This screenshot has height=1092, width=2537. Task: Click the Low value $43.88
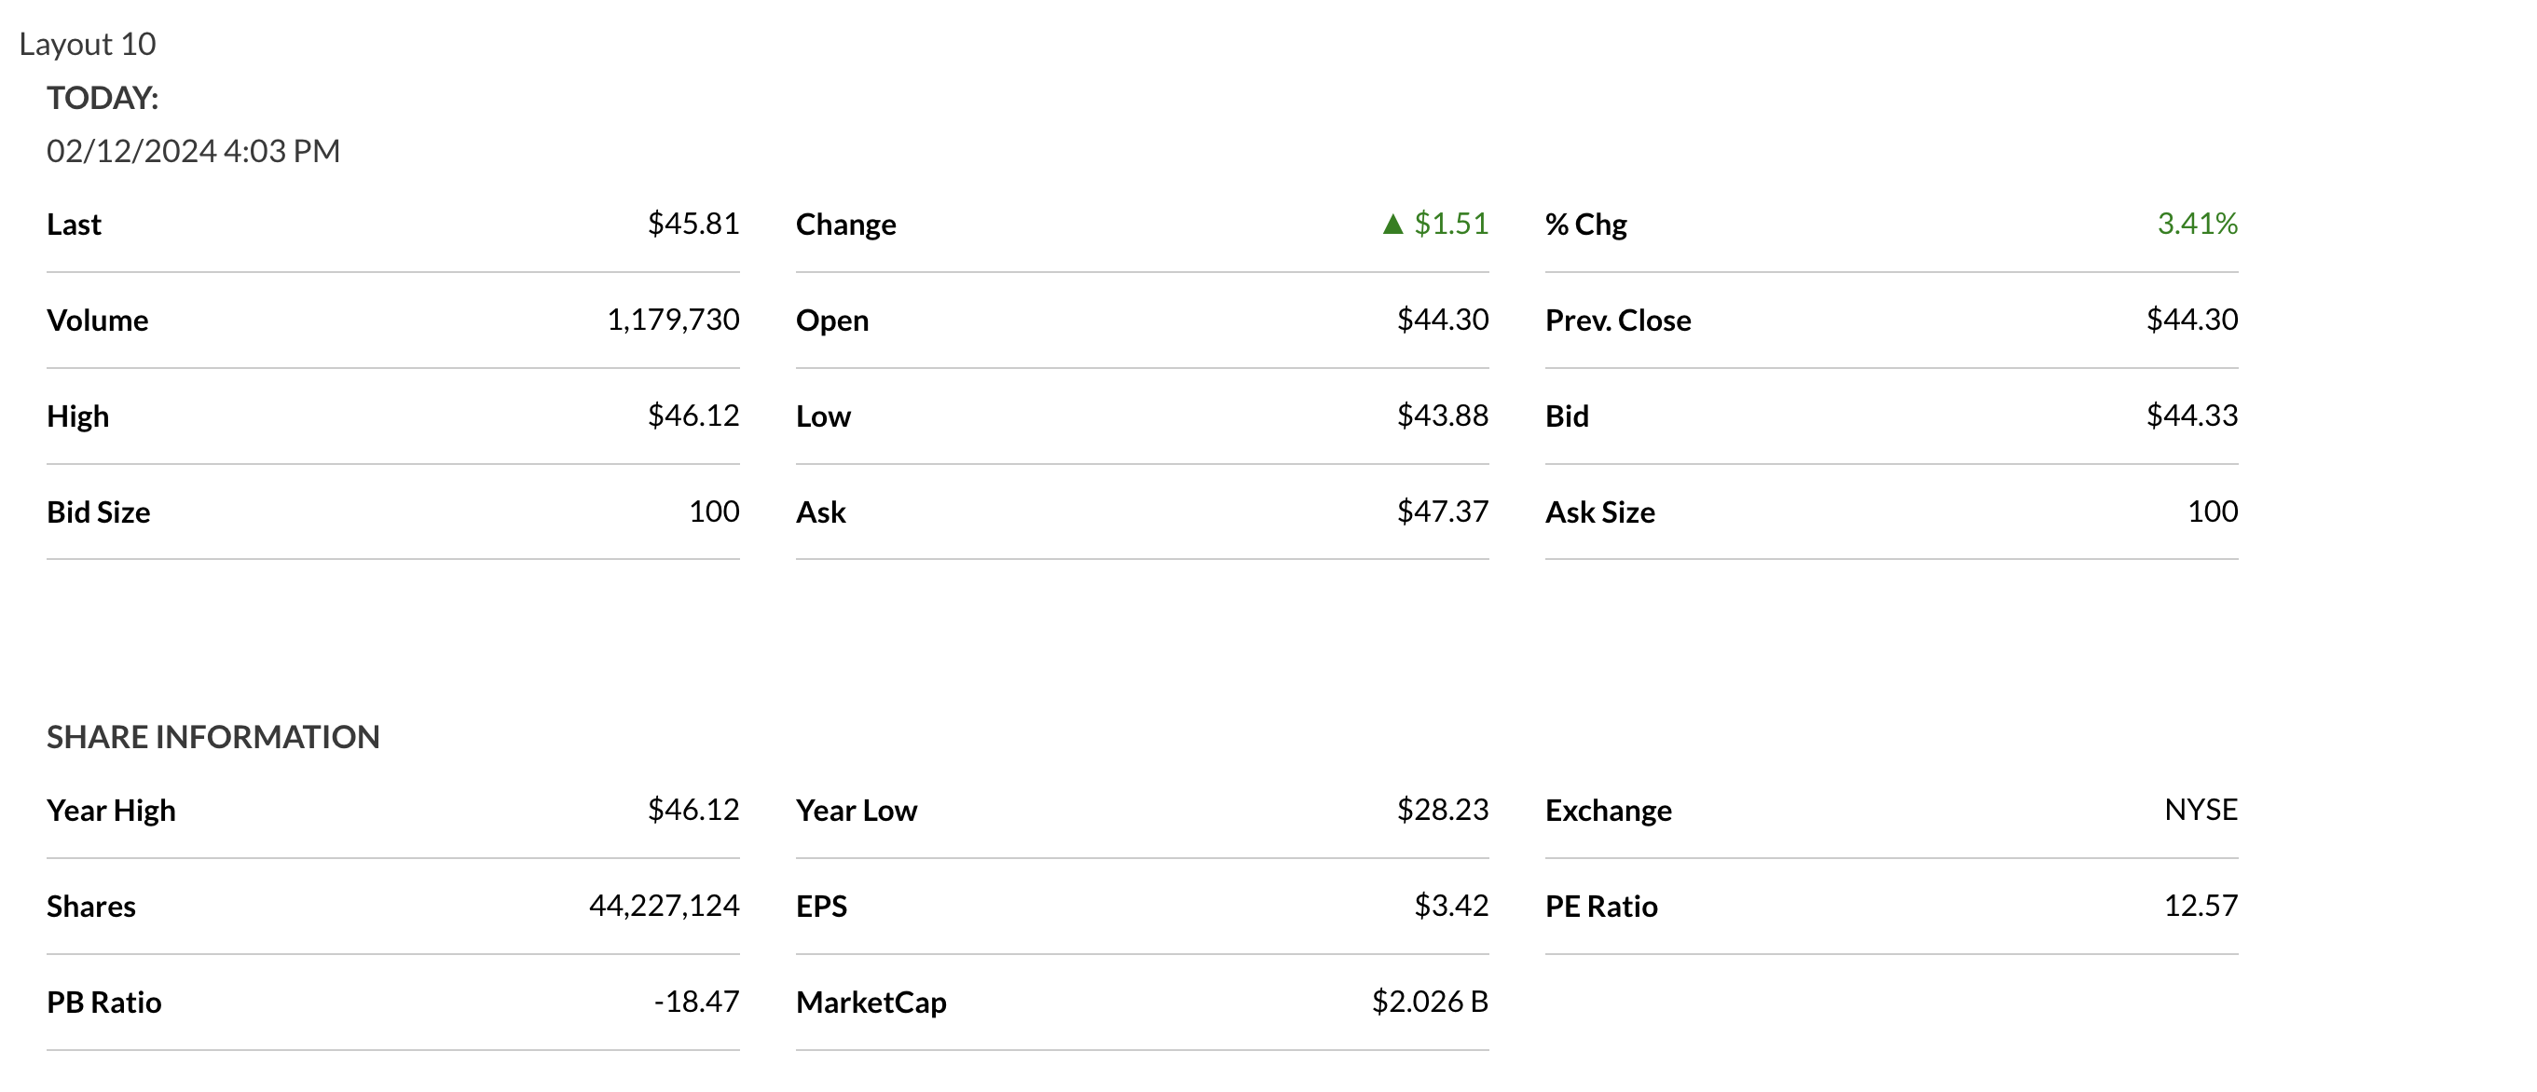pos(1442,416)
